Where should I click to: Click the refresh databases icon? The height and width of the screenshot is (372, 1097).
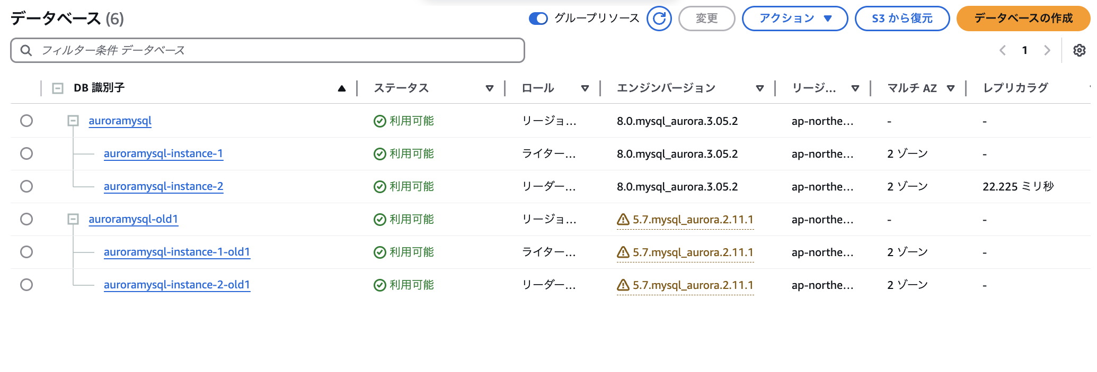[x=659, y=19]
